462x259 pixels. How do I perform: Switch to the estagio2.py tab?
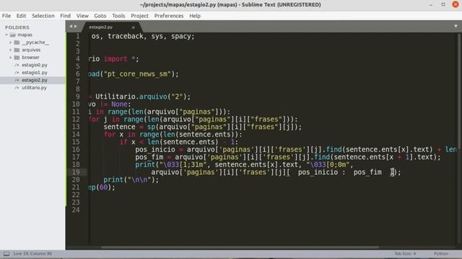pyautogui.click(x=101, y=27)
